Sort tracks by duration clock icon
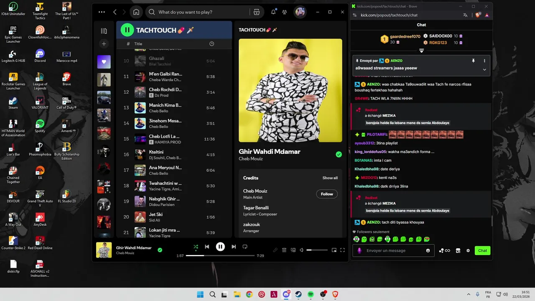 [x=211, y=44]
